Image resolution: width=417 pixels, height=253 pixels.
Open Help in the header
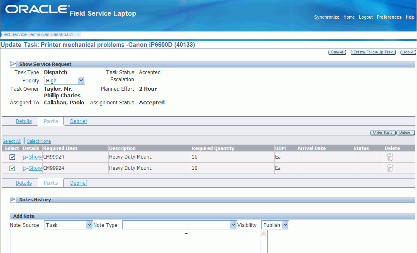click(410, 17)
